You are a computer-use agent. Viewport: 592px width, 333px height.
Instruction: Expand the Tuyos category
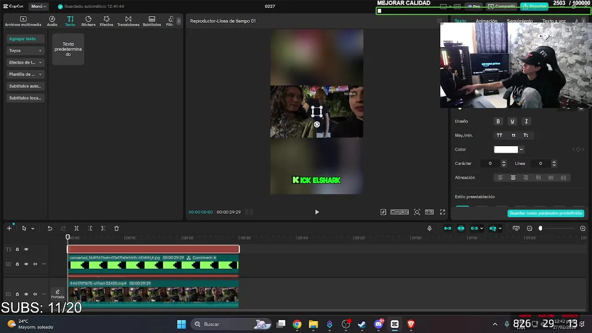[x=25, y=50]
